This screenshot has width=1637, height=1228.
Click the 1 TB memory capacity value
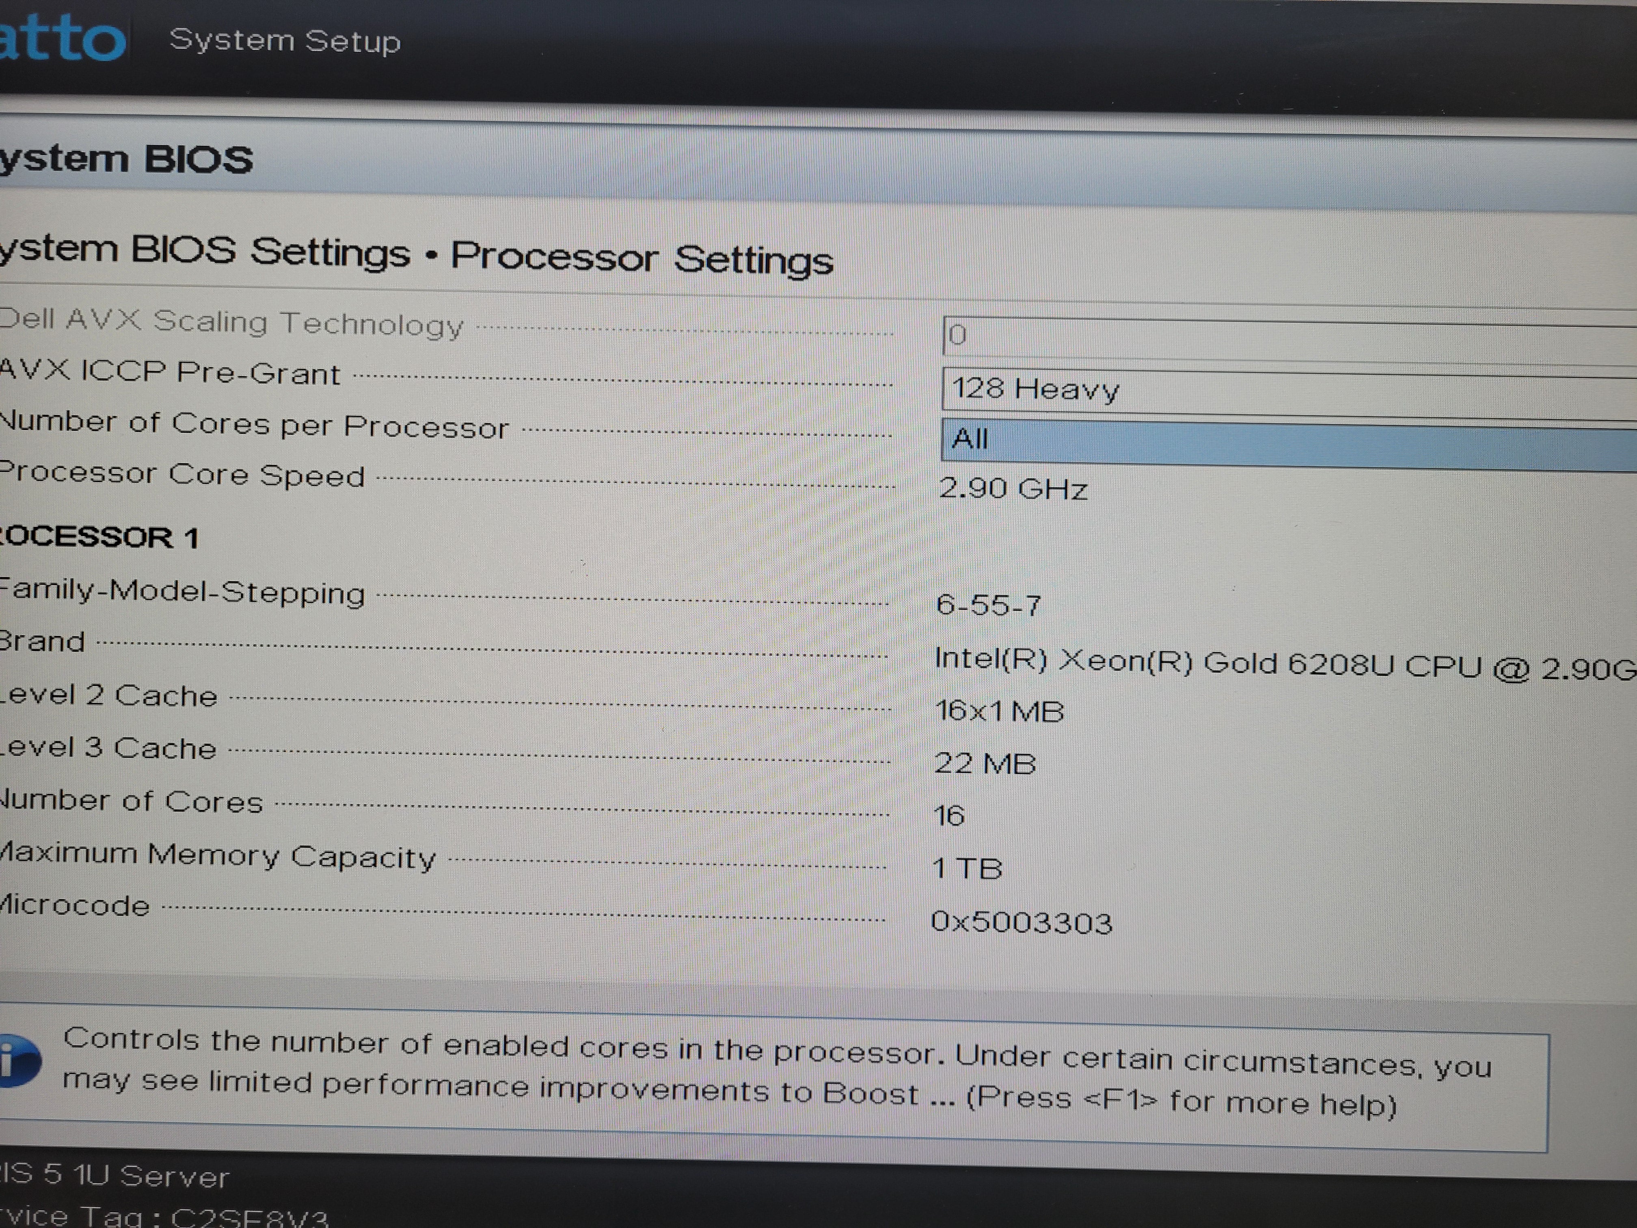(967, 868)
